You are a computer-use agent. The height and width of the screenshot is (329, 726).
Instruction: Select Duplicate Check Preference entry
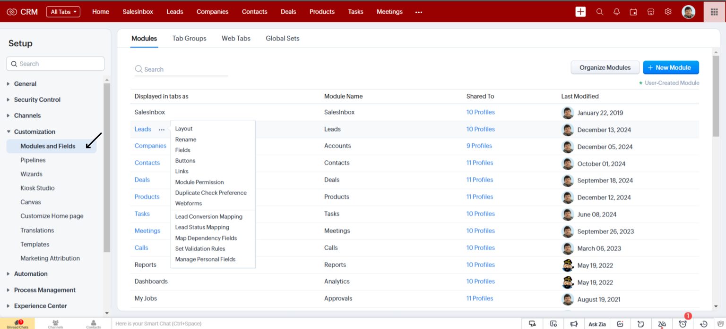point(211,193)
